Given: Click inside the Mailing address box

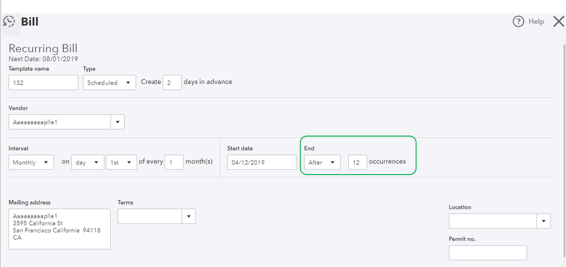Looking at the screenshot, I should [60, 229].
